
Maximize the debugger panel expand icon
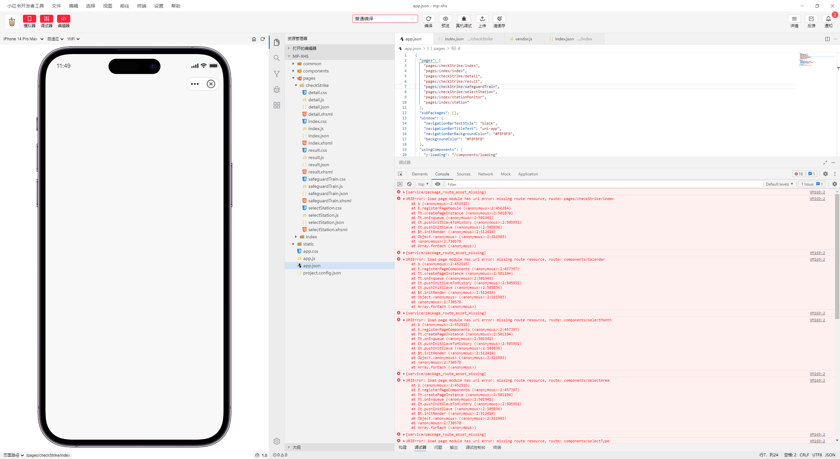pos(825,163)
